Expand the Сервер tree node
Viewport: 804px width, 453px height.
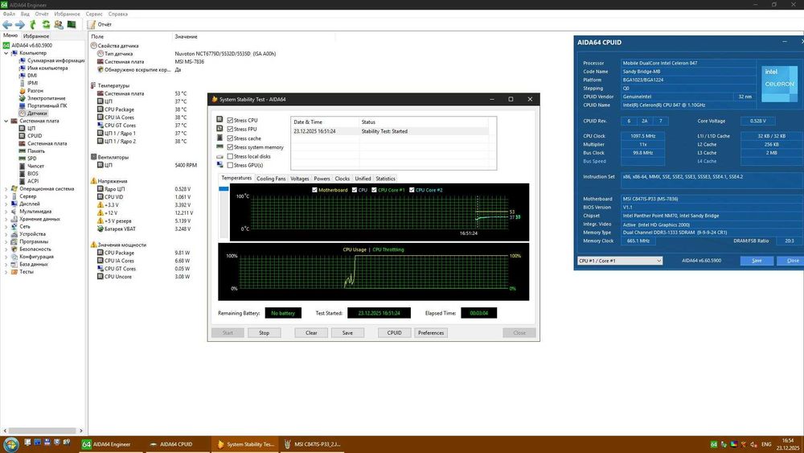coord(6,196)
